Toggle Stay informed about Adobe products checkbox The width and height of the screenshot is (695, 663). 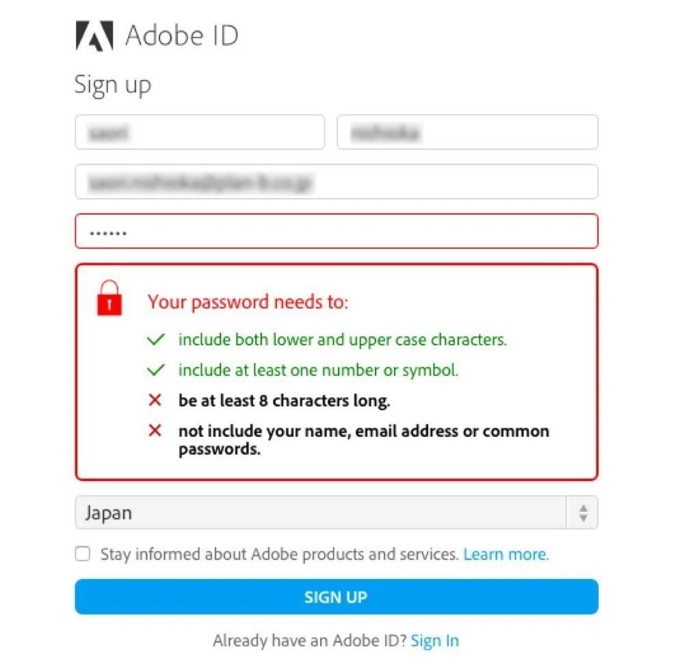pyautogui.click(x=83, y=554)
